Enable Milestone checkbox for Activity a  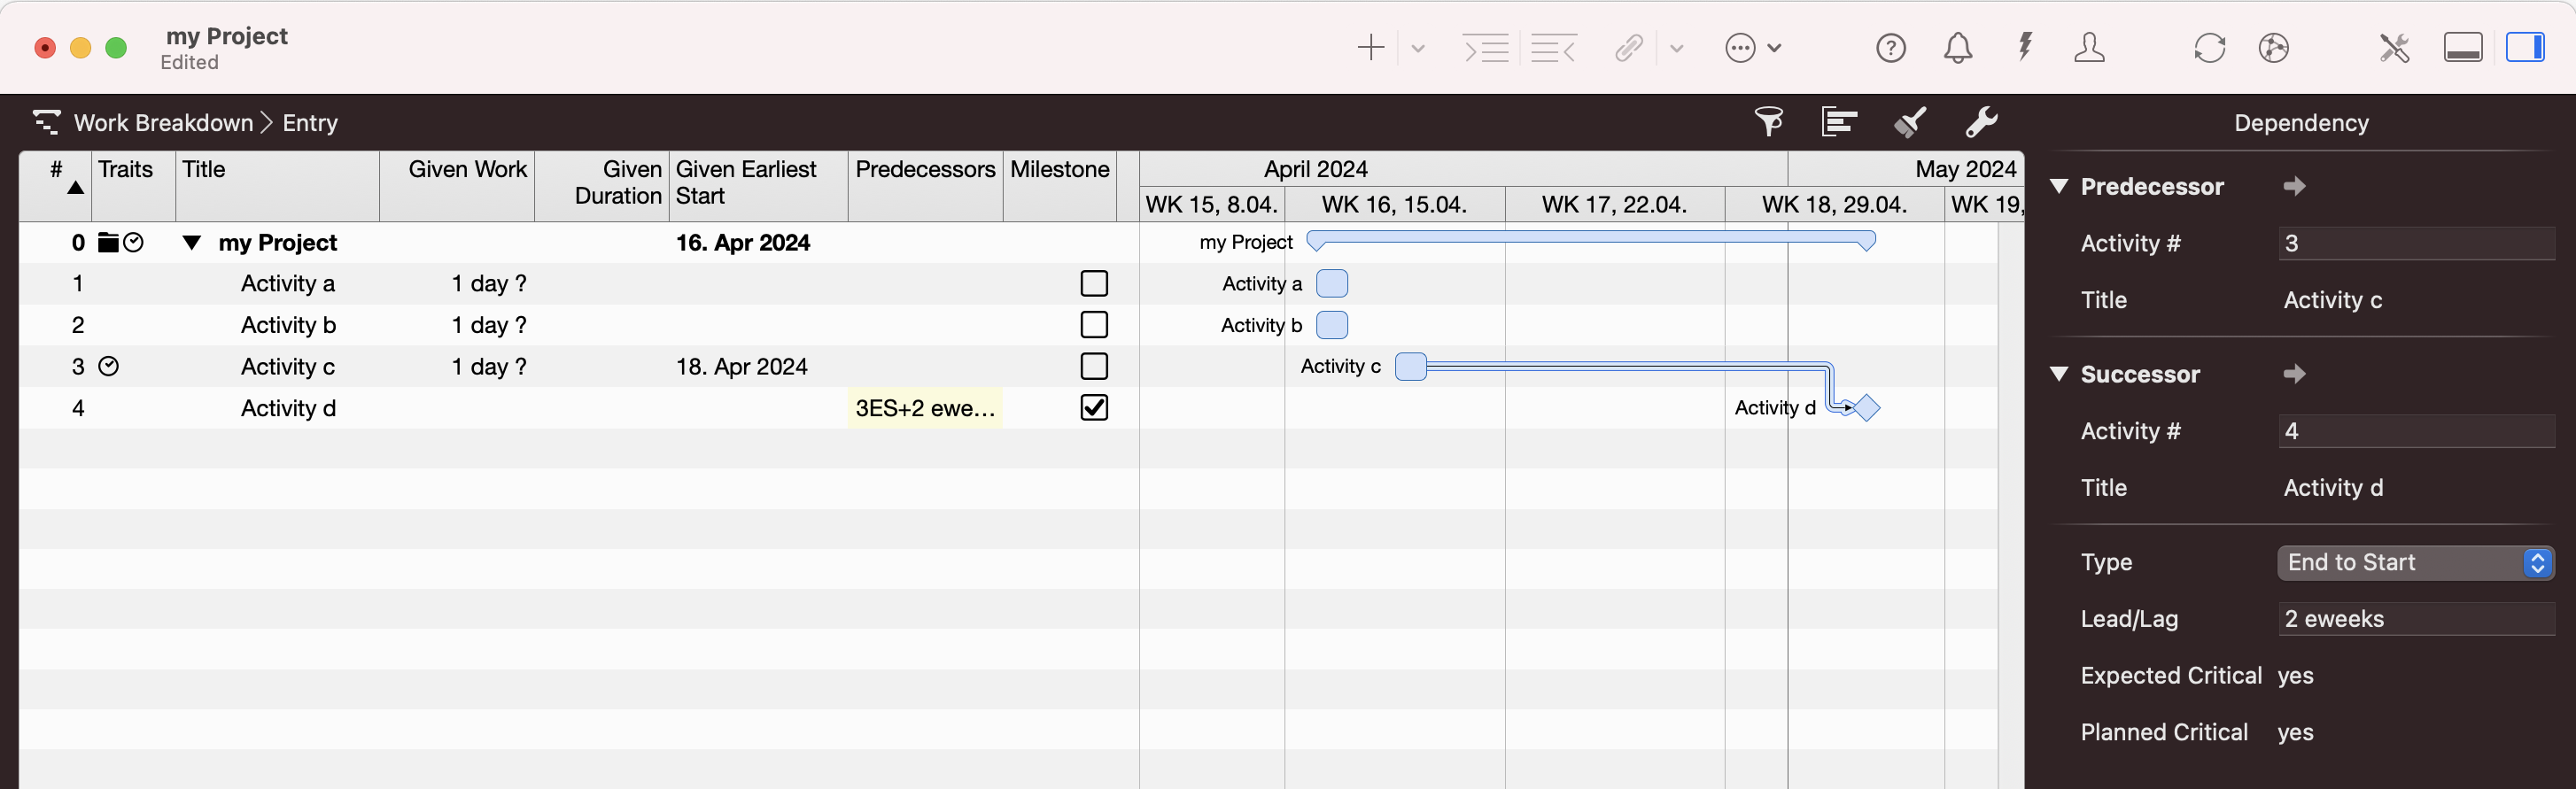tap(1094, 284)
